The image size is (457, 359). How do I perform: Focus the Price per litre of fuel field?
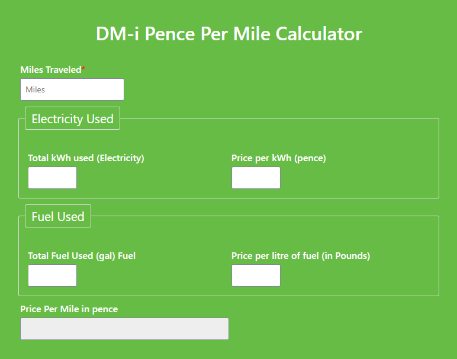tap(256, 275)
